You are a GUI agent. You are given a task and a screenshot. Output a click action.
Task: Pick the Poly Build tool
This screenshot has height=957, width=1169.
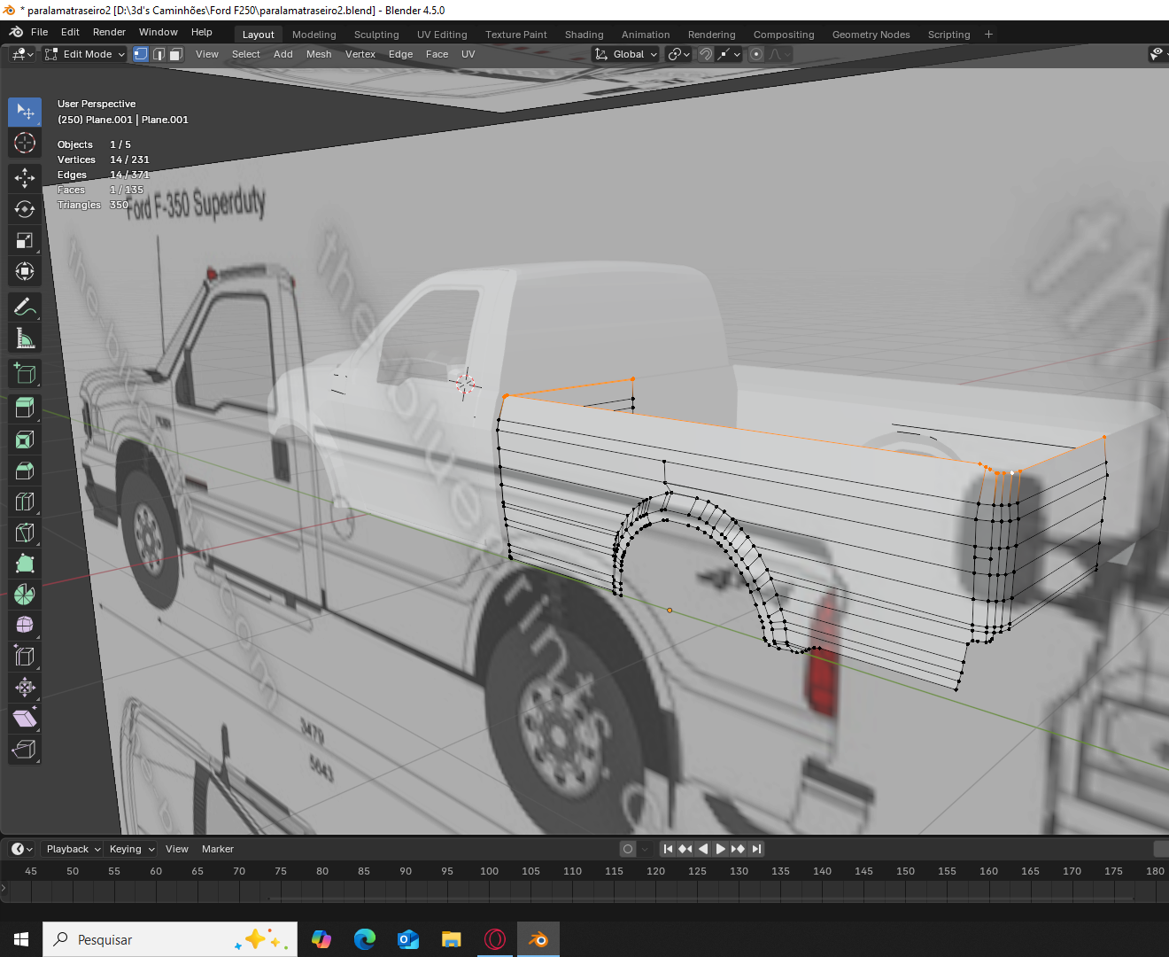pyautogui.click(x=25, y=564)
